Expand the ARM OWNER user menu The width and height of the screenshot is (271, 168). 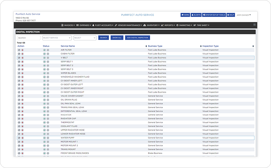(244, 15)
